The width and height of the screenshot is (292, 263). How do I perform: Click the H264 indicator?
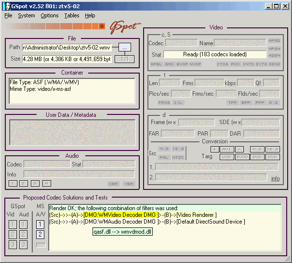pyautogui.click(x=274, y=55)
